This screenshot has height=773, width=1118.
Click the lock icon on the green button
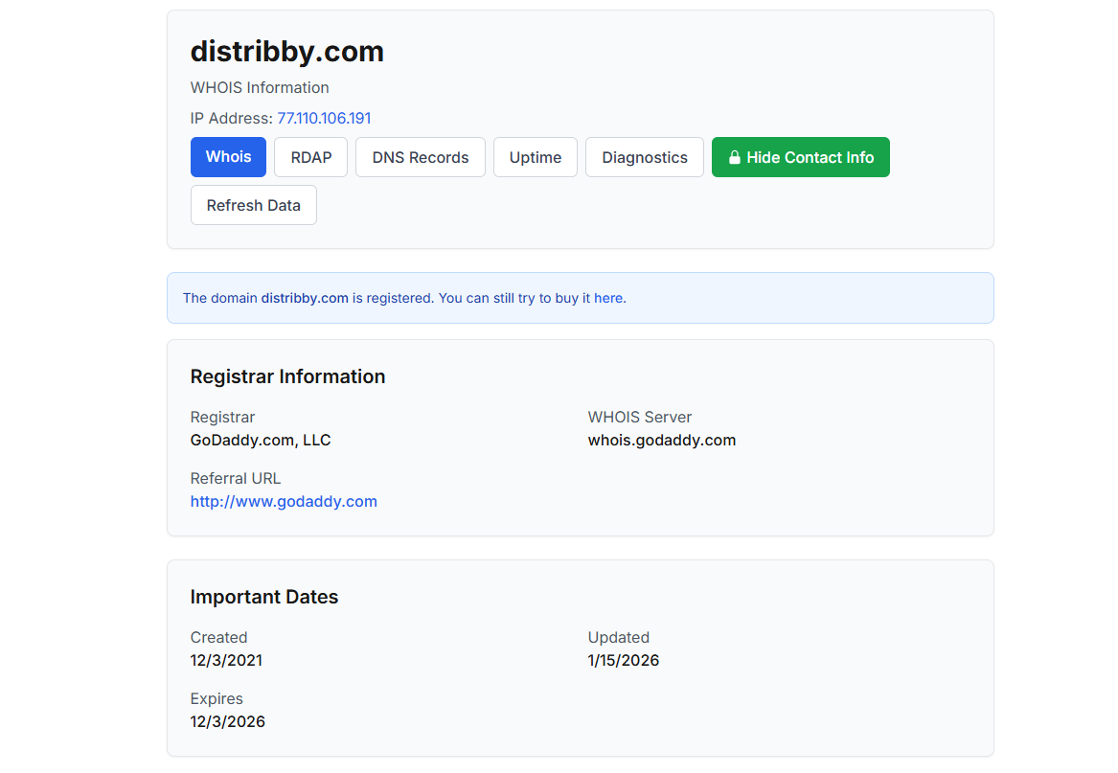pyautogui.click(x=735, y=158)
